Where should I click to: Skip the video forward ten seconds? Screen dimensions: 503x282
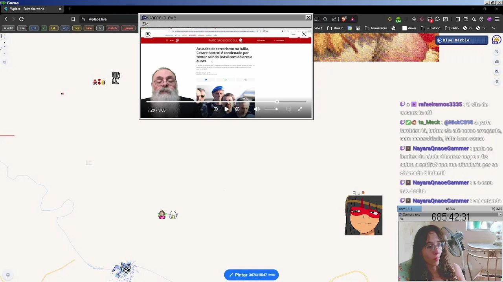tap(237, 109)
